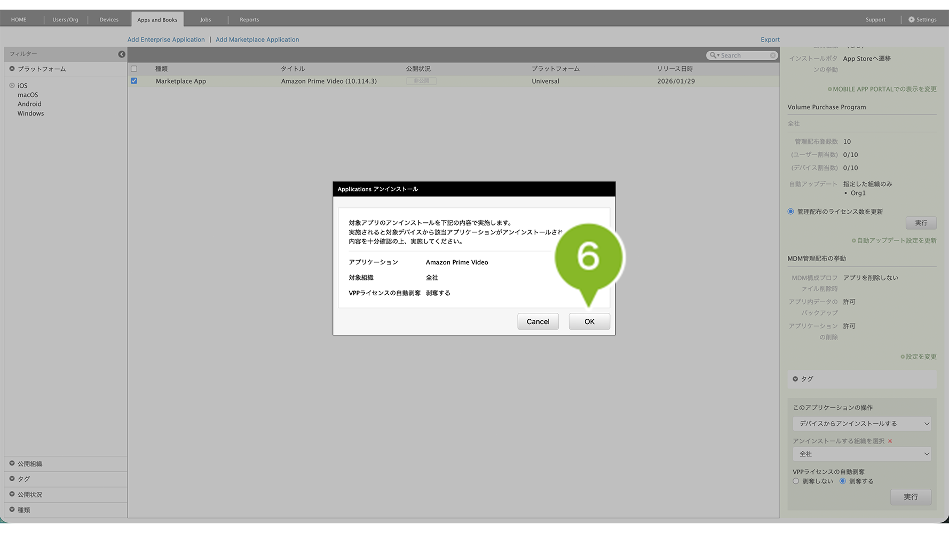The image size is (949, 533).
Task: Tick the select-all header checkbox
Action: [134, 69]
